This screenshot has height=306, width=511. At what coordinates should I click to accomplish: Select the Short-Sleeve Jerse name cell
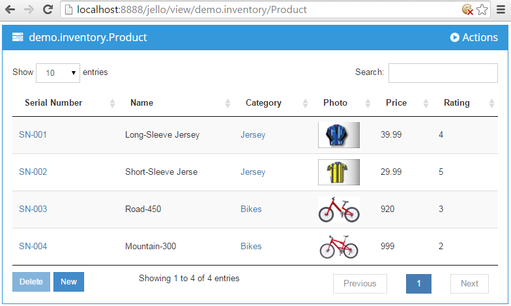pyautogui.click(x=162, y=172)
